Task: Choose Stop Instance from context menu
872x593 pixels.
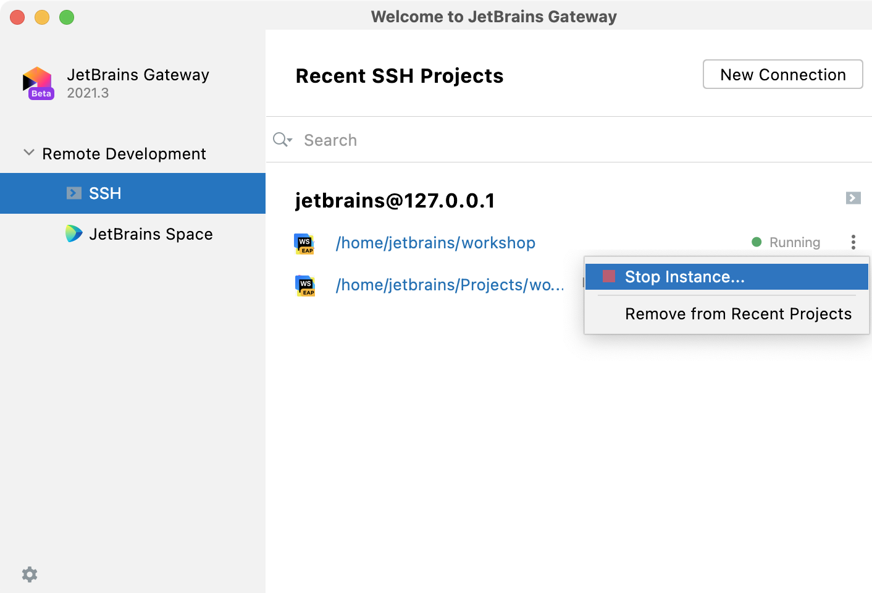Action: (x=684, y=277)
